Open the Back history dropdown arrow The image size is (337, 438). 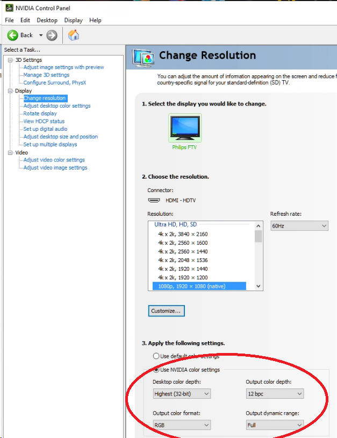tap(41, 36)
